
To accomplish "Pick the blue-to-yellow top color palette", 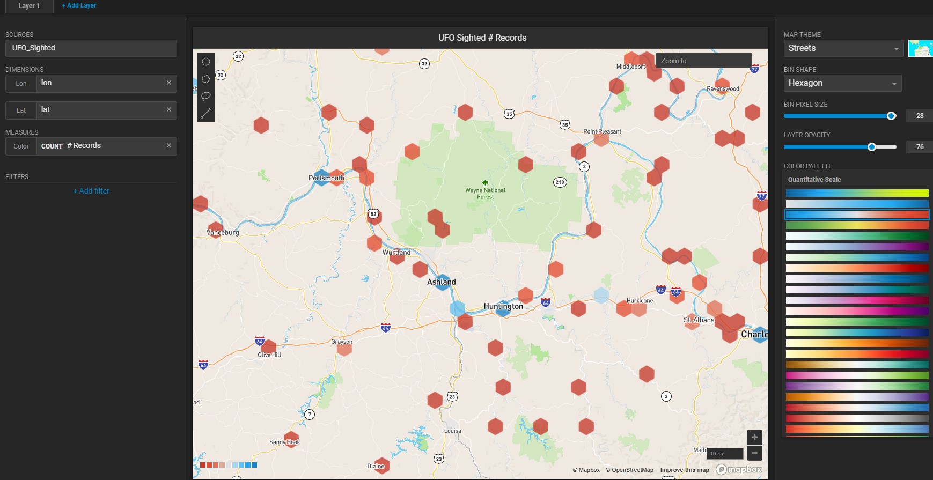I will point(857,193).
